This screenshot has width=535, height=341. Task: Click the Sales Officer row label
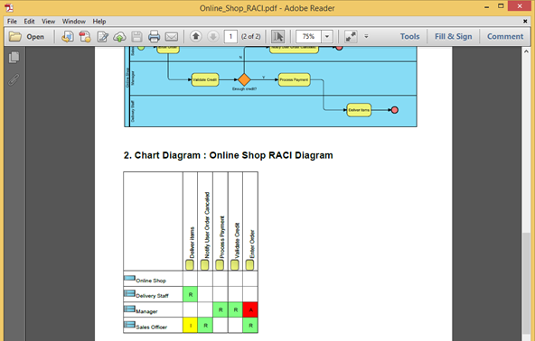(x=152, y=327)
